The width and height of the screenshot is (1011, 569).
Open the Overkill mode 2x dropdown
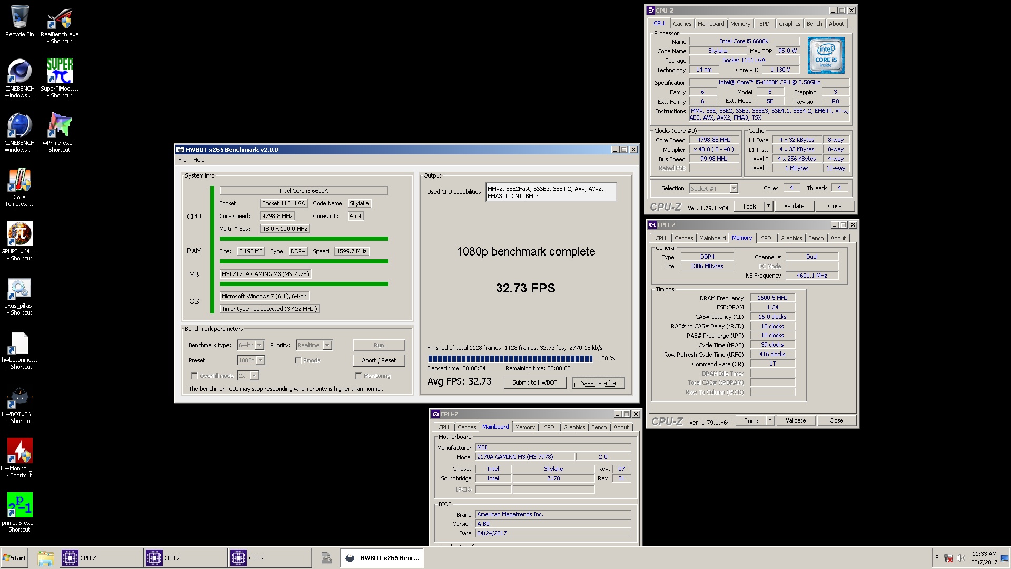tap(254, 376)
